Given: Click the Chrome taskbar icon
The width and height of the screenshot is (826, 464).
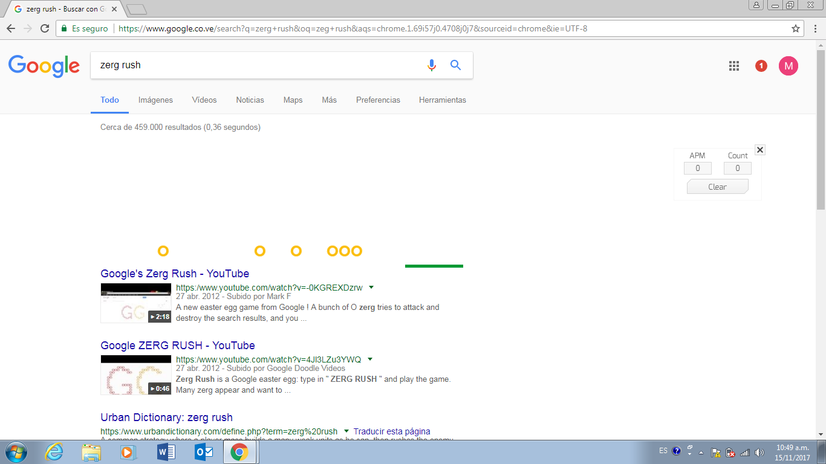Looking at the screenshot, I should coord(239,452).
